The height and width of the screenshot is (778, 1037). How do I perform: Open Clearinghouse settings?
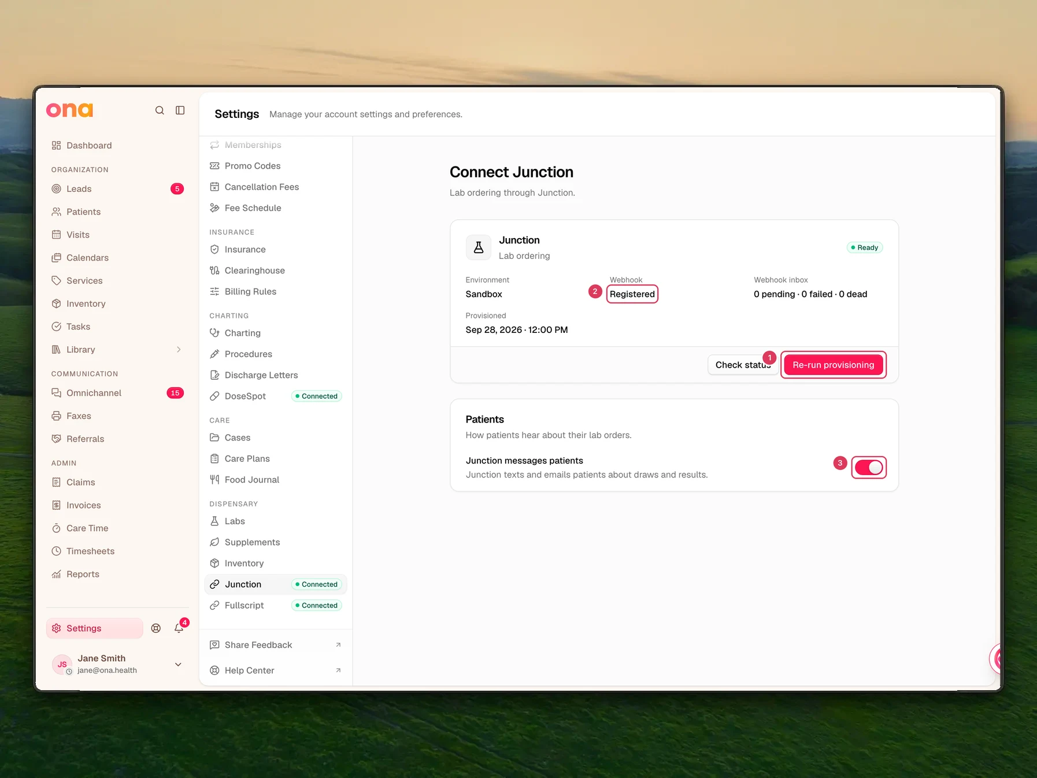(x=276, y=271)
